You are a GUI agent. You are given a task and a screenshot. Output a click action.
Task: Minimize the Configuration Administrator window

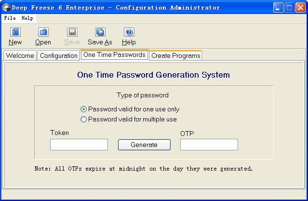[x=279, y=7]
